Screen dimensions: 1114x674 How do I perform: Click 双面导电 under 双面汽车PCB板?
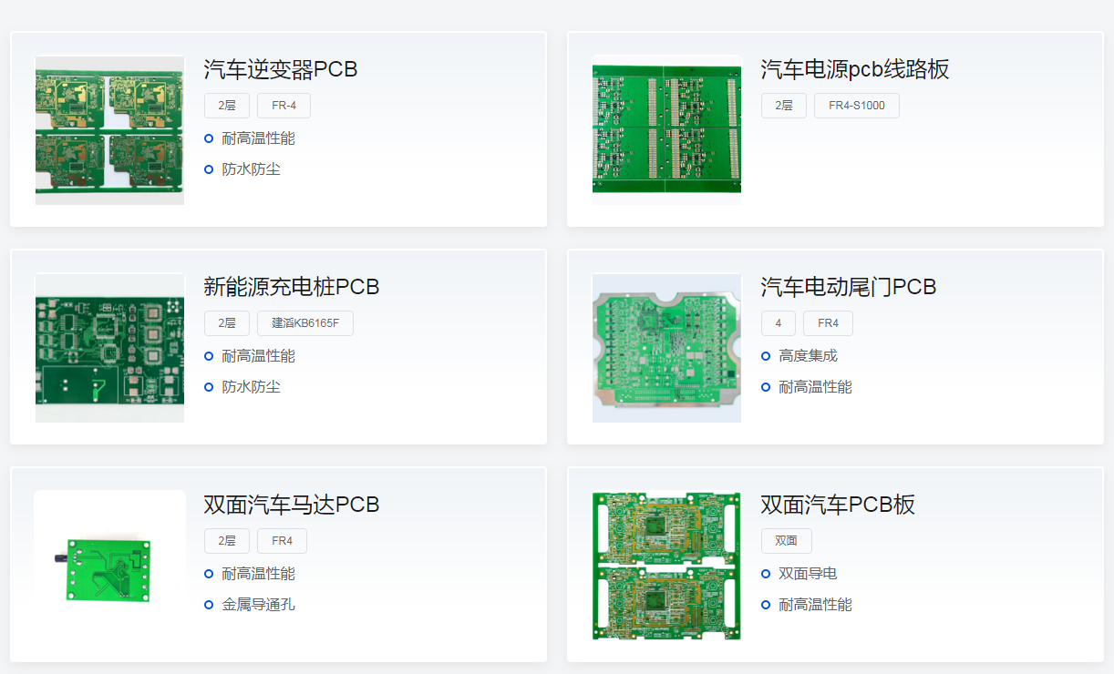pos(809,574)
